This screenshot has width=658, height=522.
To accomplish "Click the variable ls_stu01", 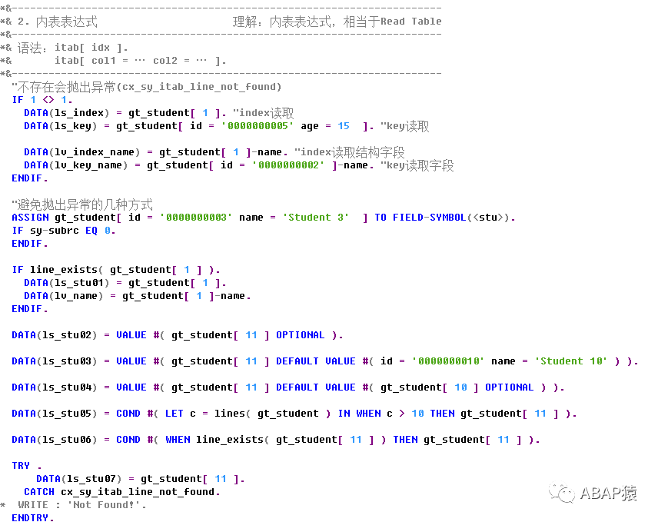I will [x=79, y=282].
